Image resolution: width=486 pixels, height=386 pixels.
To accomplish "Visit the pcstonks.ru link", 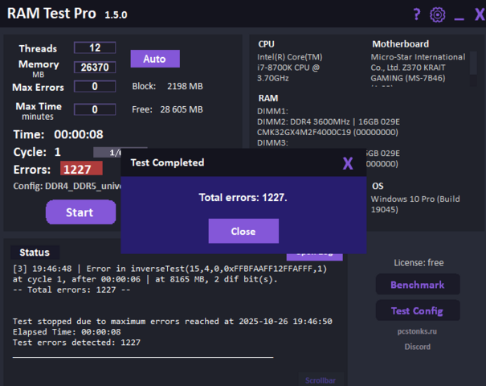I will pyautogui.click(x=418, y=331).
